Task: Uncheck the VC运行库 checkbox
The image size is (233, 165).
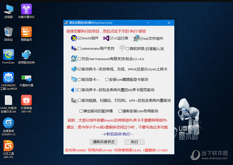Action: tap(111, 38)
